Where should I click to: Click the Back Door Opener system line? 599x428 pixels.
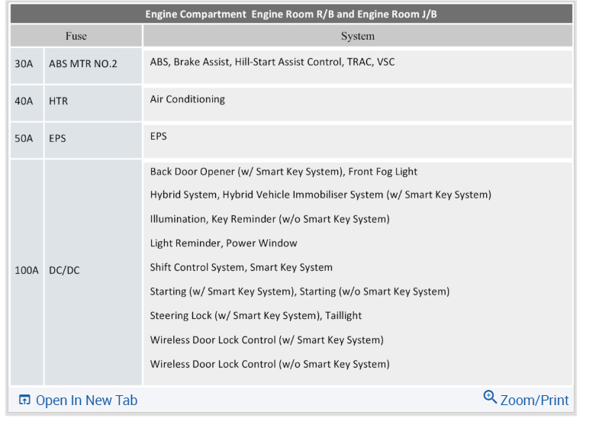point(284,172)
